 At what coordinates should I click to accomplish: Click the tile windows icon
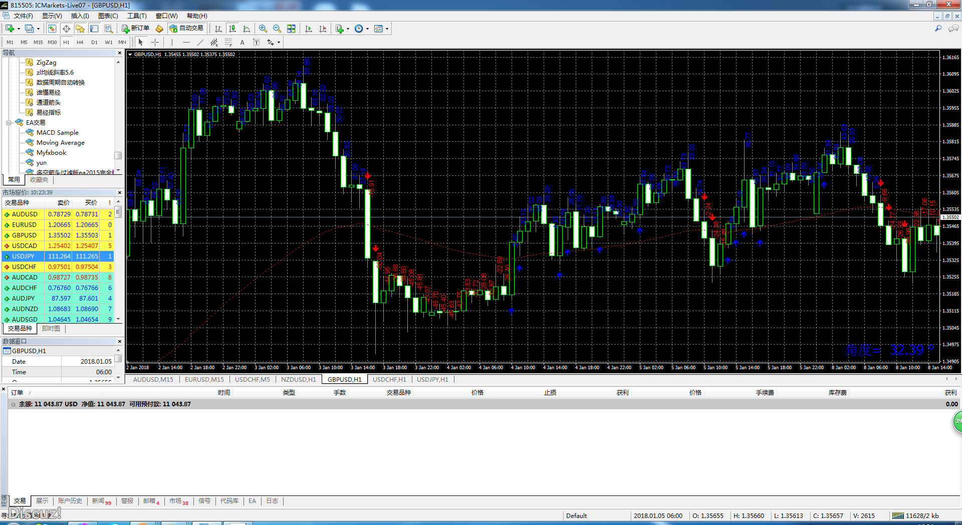pos(291,29)
